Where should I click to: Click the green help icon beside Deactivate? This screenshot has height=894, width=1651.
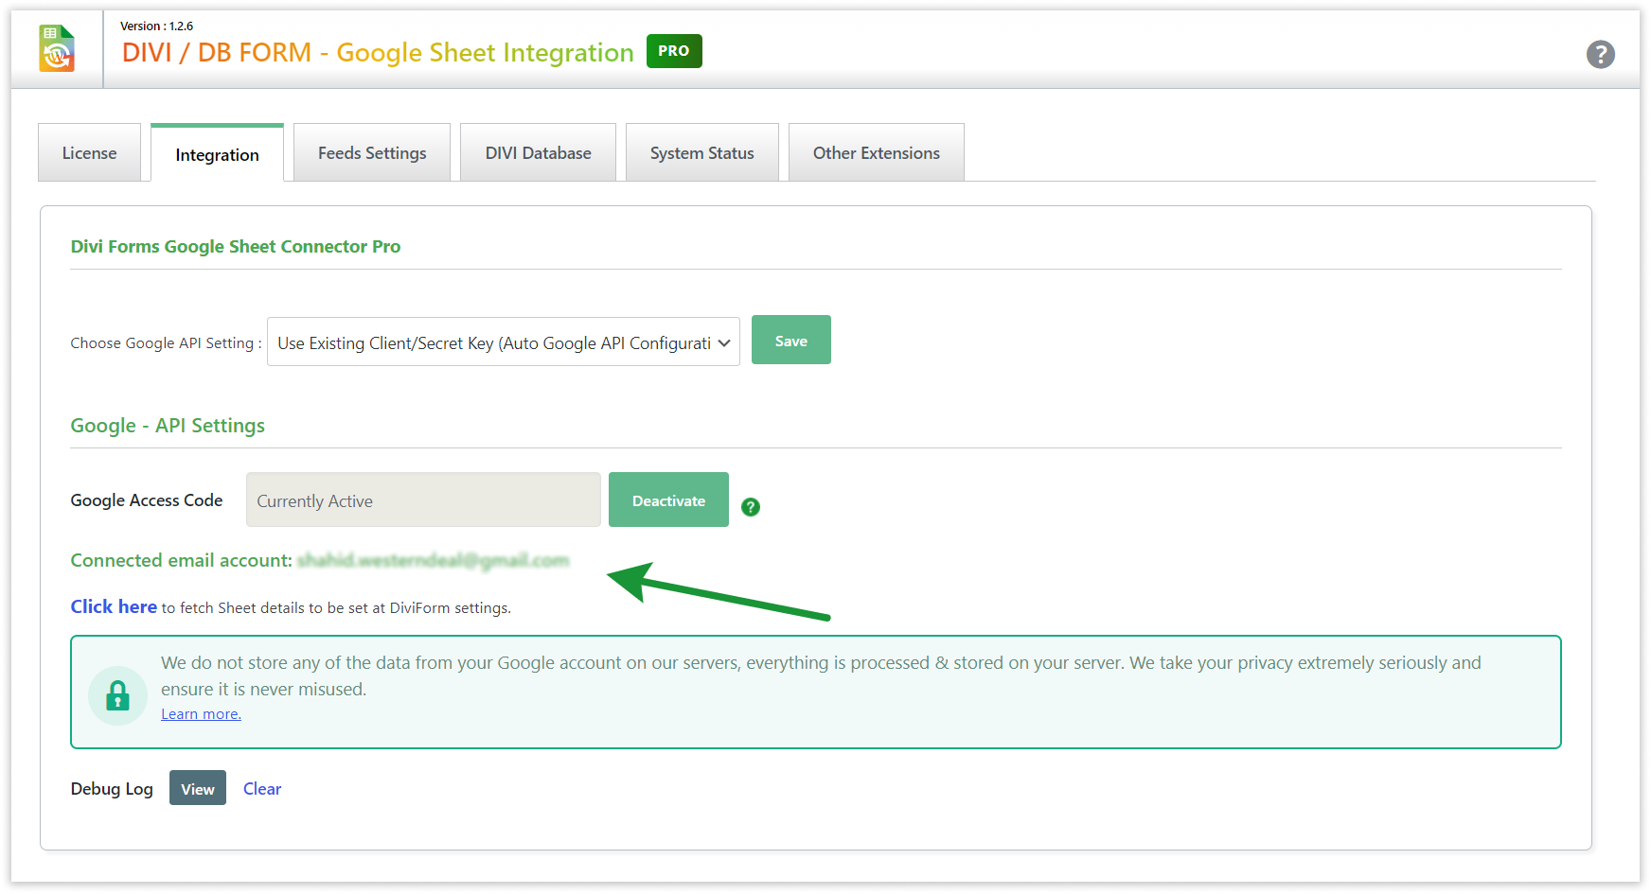click(x=751, y=507)
